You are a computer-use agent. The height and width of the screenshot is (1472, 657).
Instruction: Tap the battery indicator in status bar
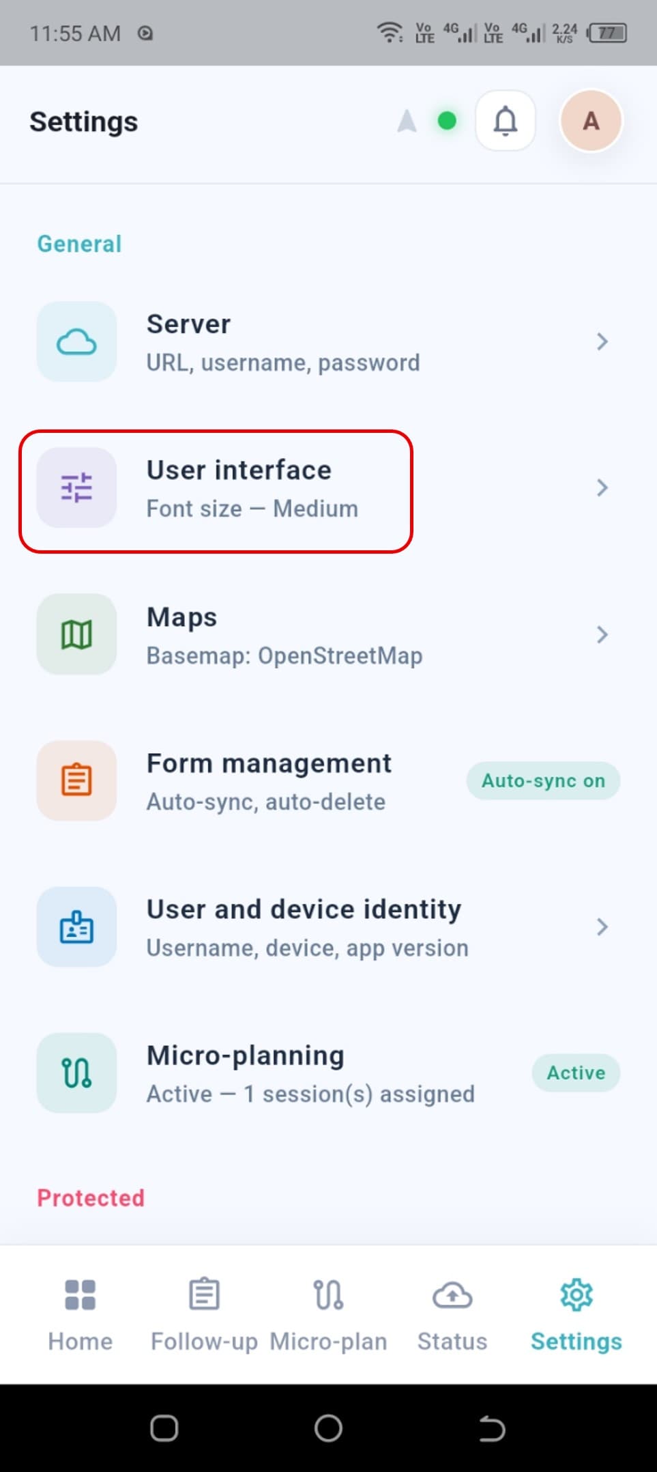click(x=608, y=32)
